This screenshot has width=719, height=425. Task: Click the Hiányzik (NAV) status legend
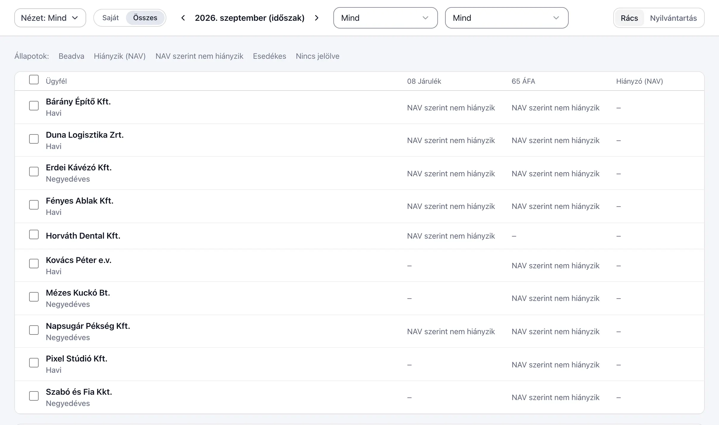120,56
